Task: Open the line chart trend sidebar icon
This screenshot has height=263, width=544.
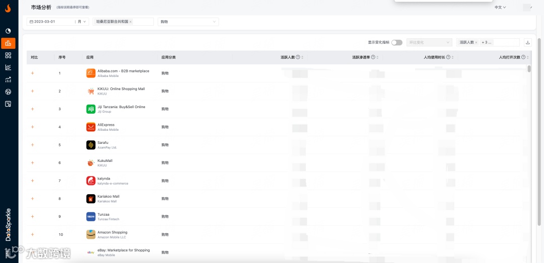Action: [x=9, y=67]
